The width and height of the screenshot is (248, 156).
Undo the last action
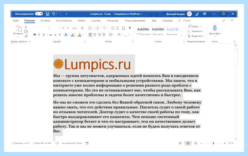(x=53, y=14)
